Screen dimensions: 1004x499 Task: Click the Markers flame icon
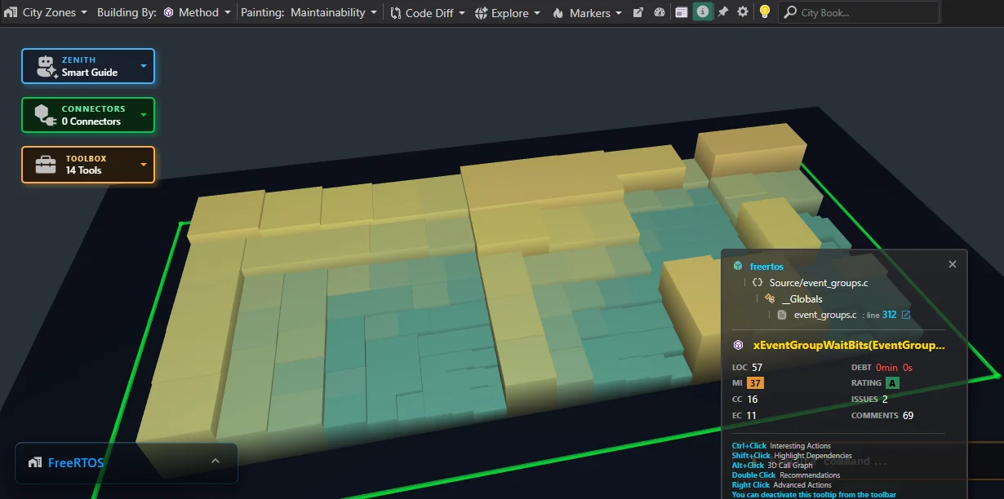(558, 12)
